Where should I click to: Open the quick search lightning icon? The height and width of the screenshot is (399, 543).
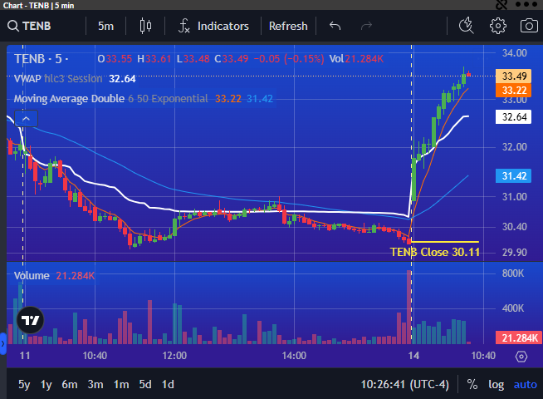click(466, 26)
